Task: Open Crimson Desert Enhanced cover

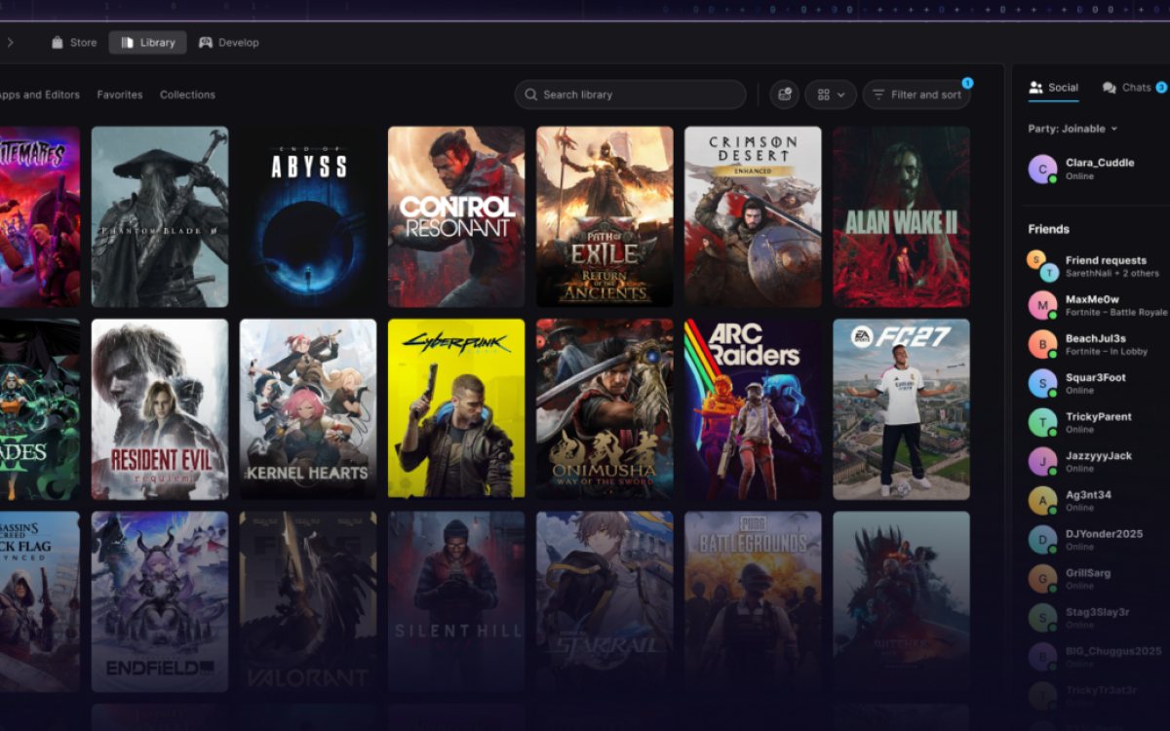Action: (753, 216)
